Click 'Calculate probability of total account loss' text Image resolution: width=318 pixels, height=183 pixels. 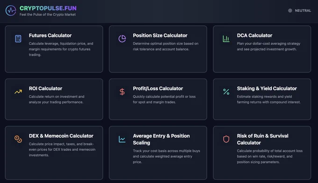269,156
